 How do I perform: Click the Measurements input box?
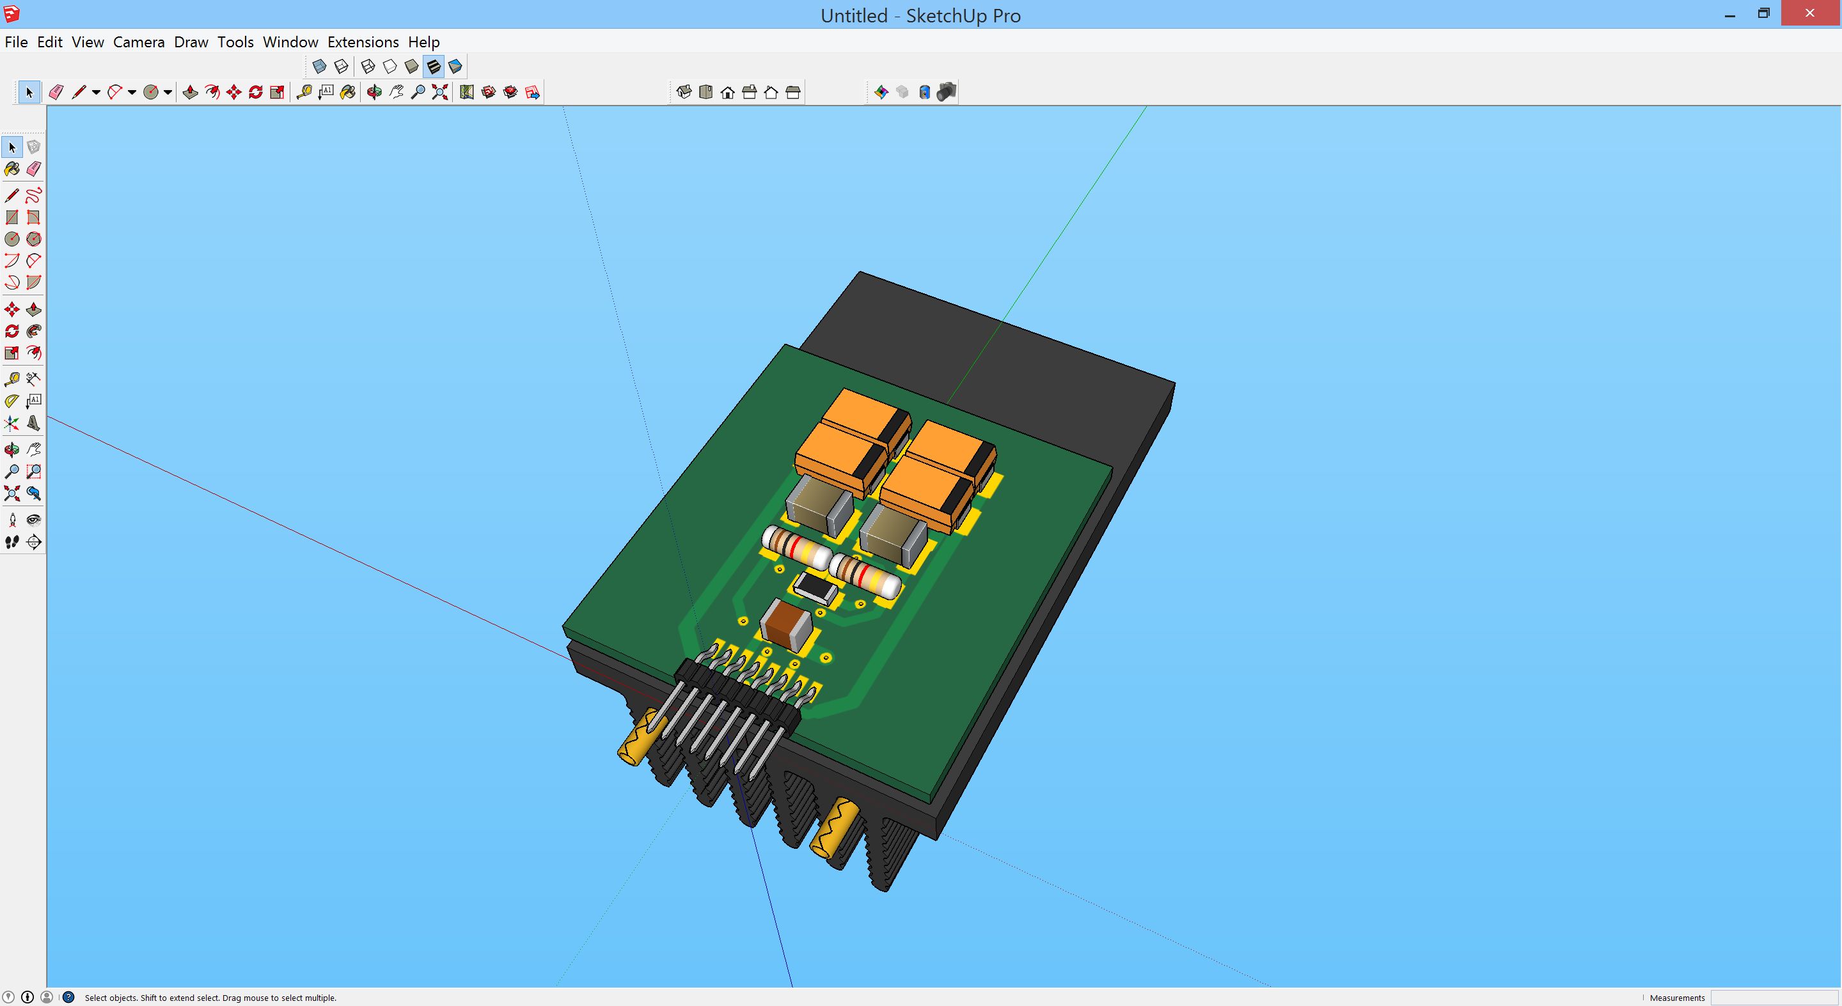point(1774,998)
